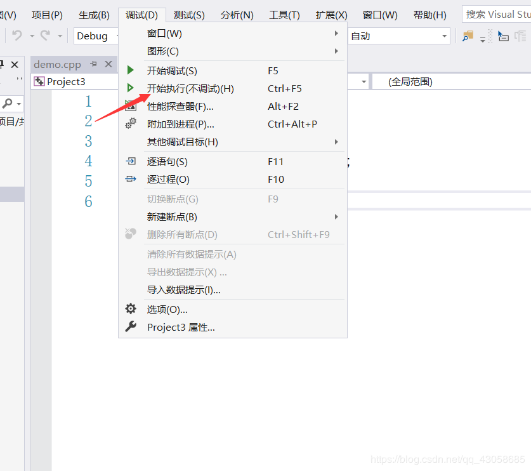The image size is (531, 471).
Task: Choose 开始执行(不调试) from the Debug menu
Action: pos(190,88)
